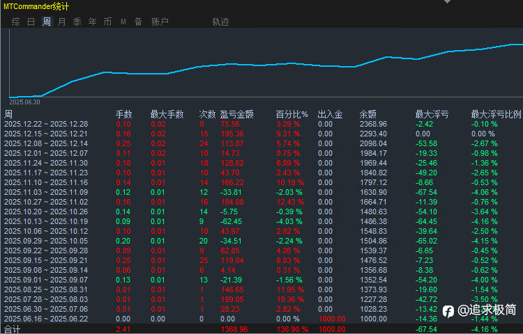523x334 pixels.
Task: Click the 手数 column header
Action: pyautogui.click(x=123, y=114)
